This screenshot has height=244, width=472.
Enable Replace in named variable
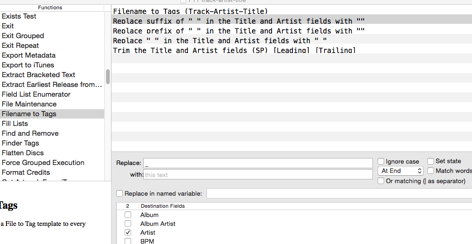tap(120, 193)
